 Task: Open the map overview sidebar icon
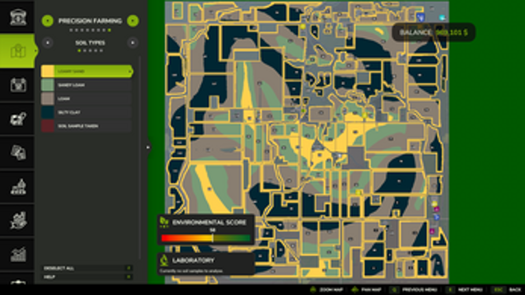(x=17, y=51)
